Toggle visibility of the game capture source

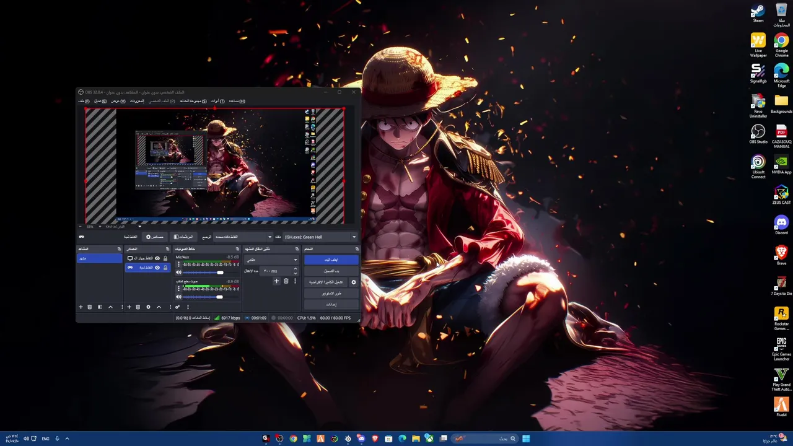click(157, 268)
